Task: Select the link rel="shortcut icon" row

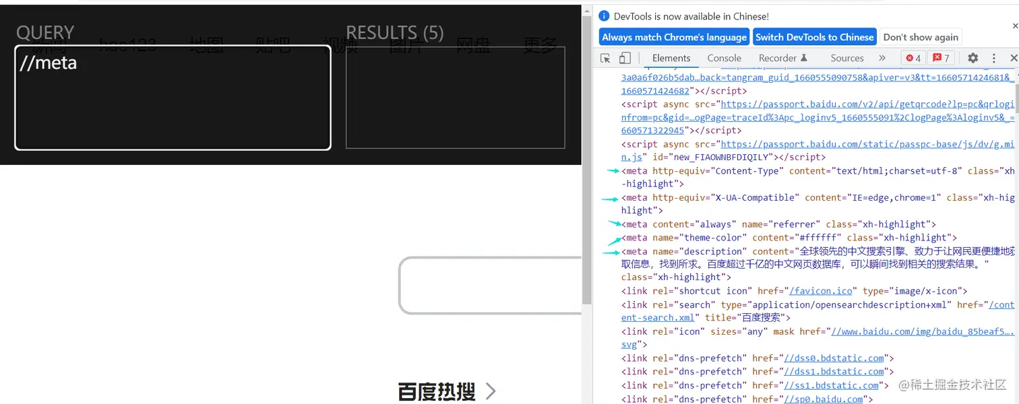Action: coord(794,291)
